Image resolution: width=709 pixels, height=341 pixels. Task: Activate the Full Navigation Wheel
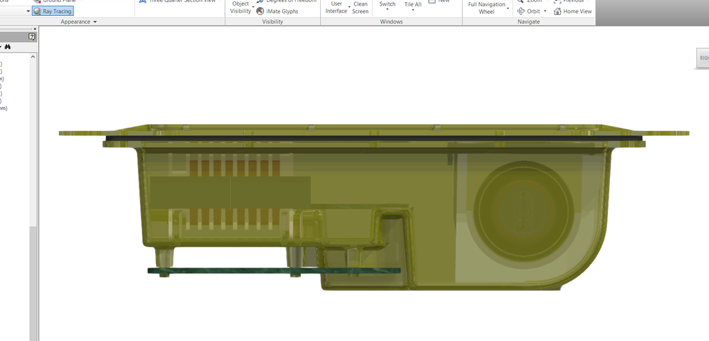point(487,8)
